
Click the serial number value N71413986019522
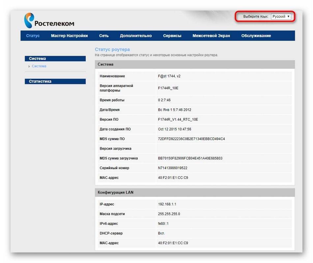coord(173,168)
